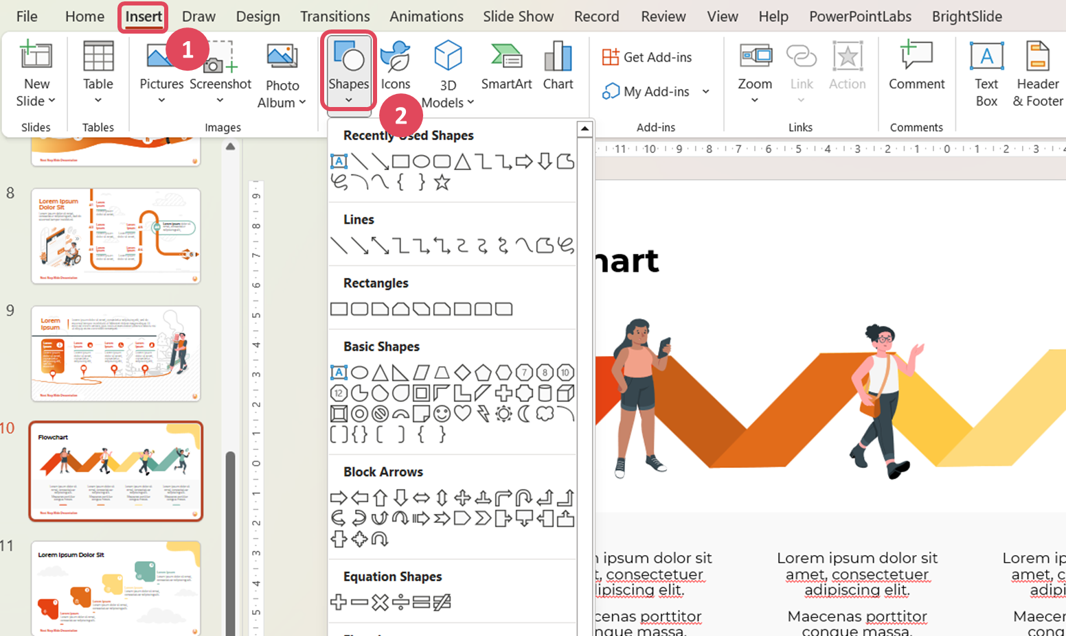The image size is (1066, 636).
Task: Choose the oval in Recently Used Shapes
Action: [x=421, y=162]
